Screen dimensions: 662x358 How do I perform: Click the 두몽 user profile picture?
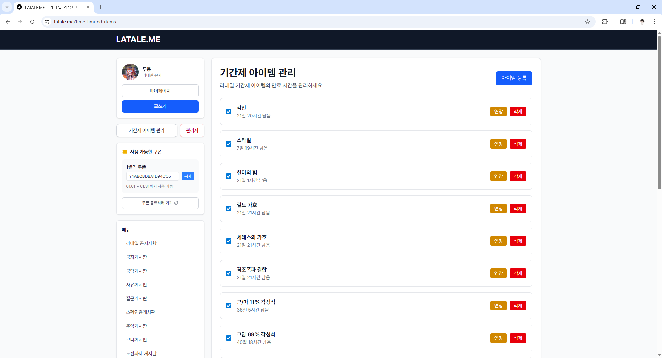pos(130,72)
